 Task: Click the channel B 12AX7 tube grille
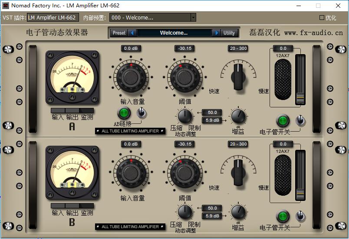[x=283, y=175]
